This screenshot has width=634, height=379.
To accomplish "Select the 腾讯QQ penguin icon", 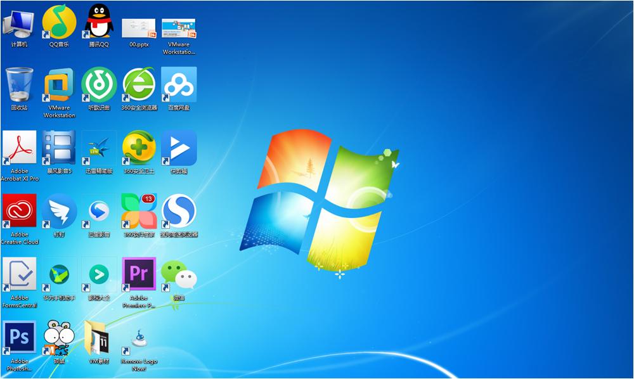I will tap(99, 21).
